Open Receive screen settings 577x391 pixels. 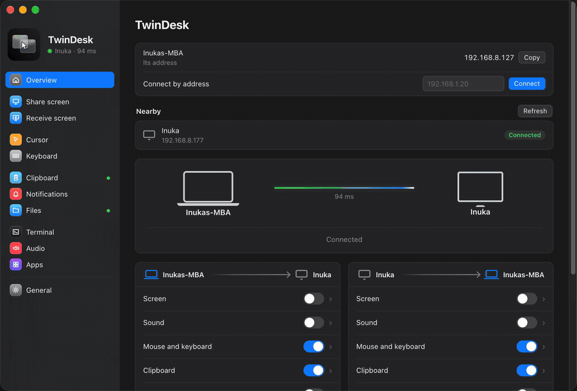pos(60,118)
